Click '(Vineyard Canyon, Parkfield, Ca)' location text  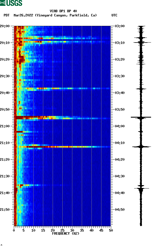66,15
